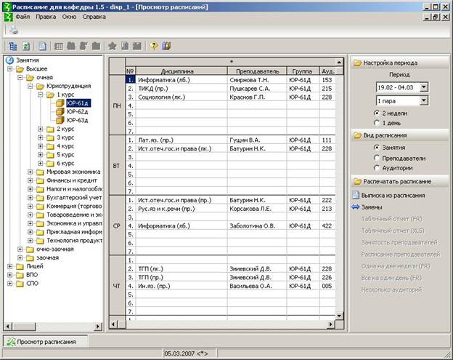
Task: Click the star icon in the toolbar
Action: point(113,46)
